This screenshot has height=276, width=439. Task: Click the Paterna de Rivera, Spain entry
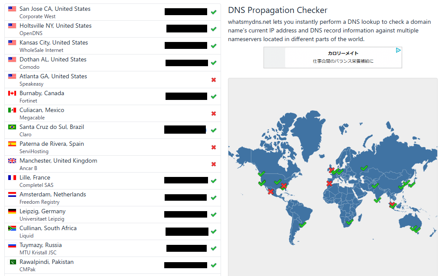click(x=113, y=147)
